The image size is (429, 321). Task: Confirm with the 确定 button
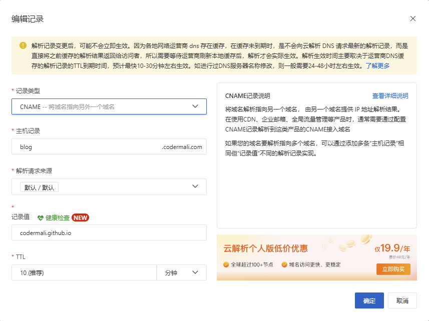coord(369,300)
